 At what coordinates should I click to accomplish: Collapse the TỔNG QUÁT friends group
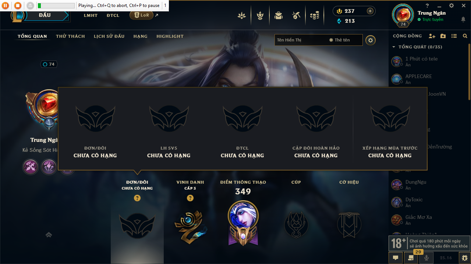pyautogui.click(x=394, y=47)
